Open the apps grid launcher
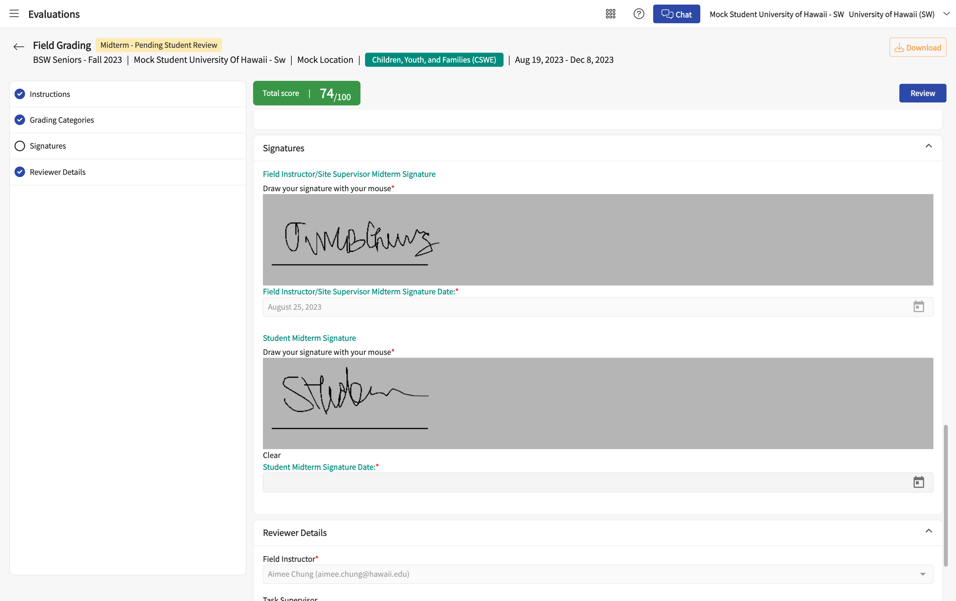 (x=610, y=14)
